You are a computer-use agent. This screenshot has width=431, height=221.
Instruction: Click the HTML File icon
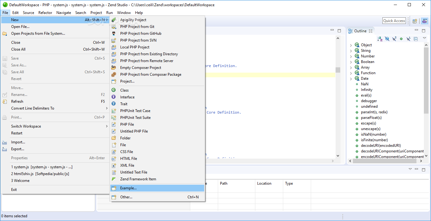pyautogui.click(x=114, y=159)
